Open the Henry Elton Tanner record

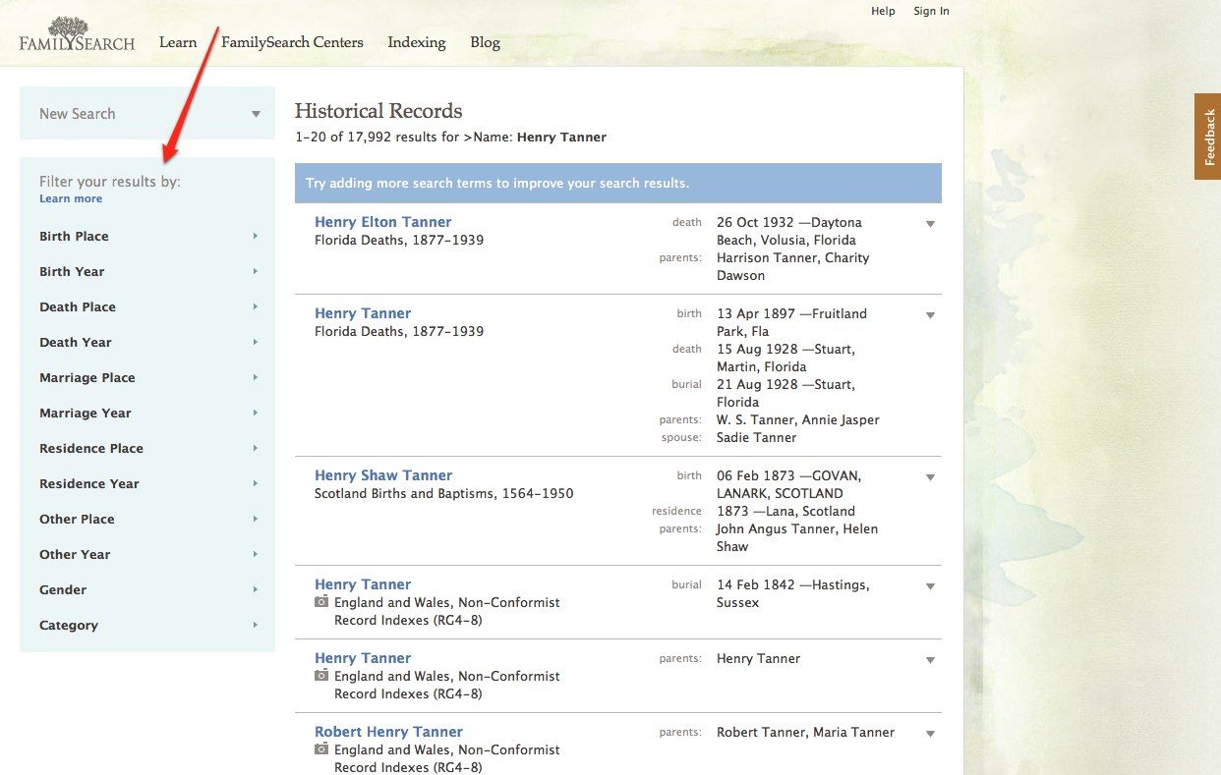[383, 222]
